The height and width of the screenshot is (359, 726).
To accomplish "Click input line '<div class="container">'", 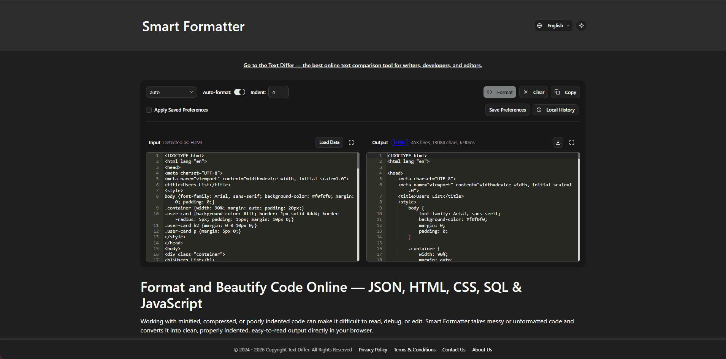I will (195, 254).
